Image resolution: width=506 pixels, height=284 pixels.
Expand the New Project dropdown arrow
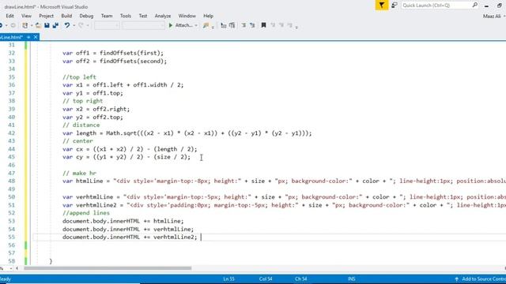(x=32, y=25)
